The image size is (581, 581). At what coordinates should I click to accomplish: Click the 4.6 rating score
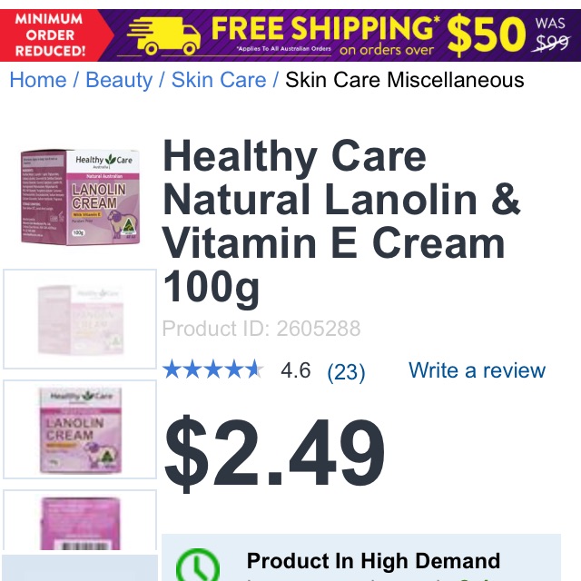click(295, 370)
